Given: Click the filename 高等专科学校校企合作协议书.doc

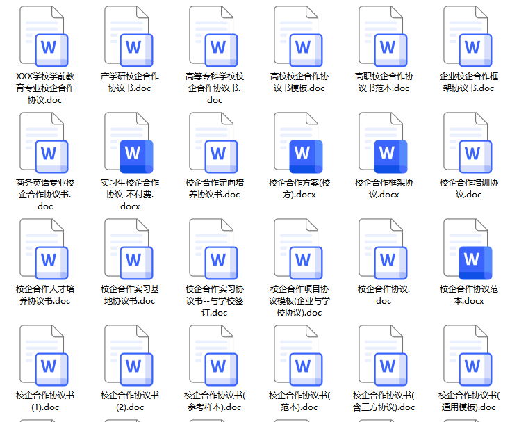Looking at the screenshot, I should tap(215, 88).
